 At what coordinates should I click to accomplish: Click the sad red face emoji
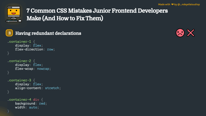(180, 33)
